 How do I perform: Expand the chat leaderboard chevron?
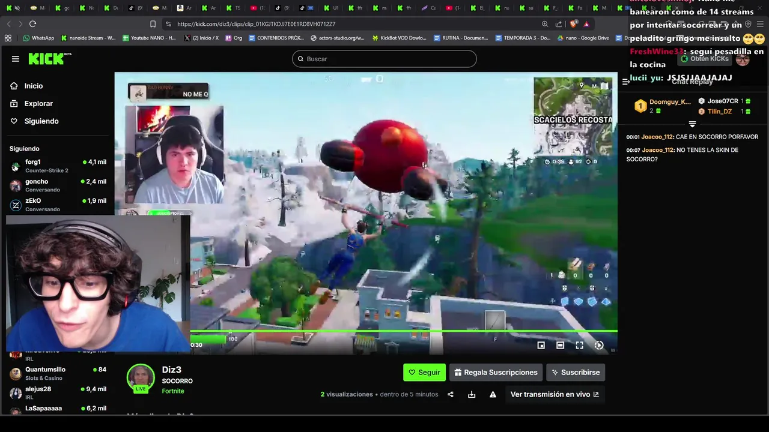[x=692, y=124]
